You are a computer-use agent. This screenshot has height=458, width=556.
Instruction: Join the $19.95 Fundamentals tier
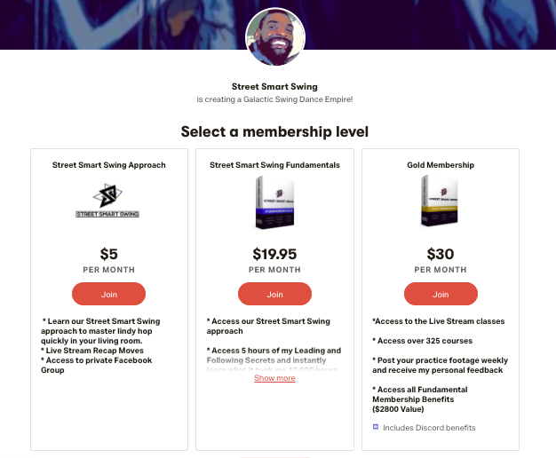(x=274, y=294)
